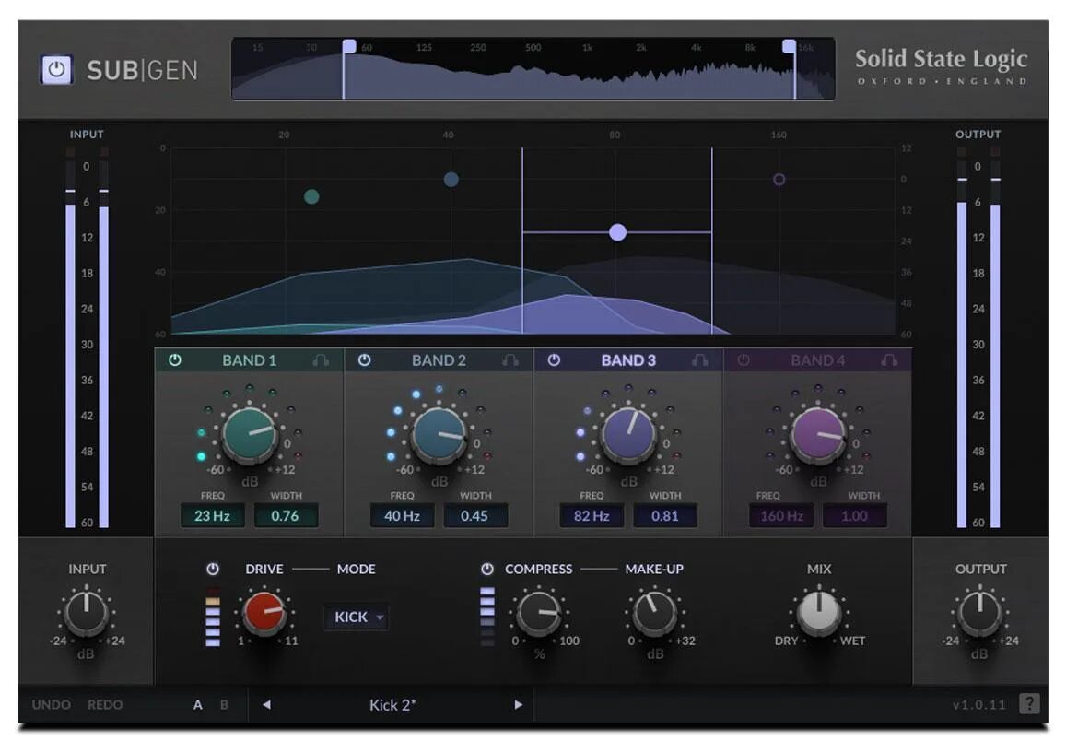
Task: Load next preset with the right arrow
Action: point(518,704)
